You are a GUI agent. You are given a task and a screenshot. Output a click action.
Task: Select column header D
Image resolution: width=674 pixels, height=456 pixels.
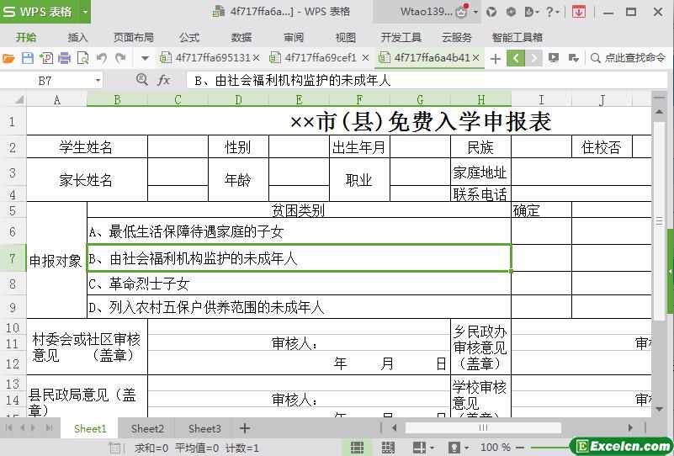click(239, 100)
